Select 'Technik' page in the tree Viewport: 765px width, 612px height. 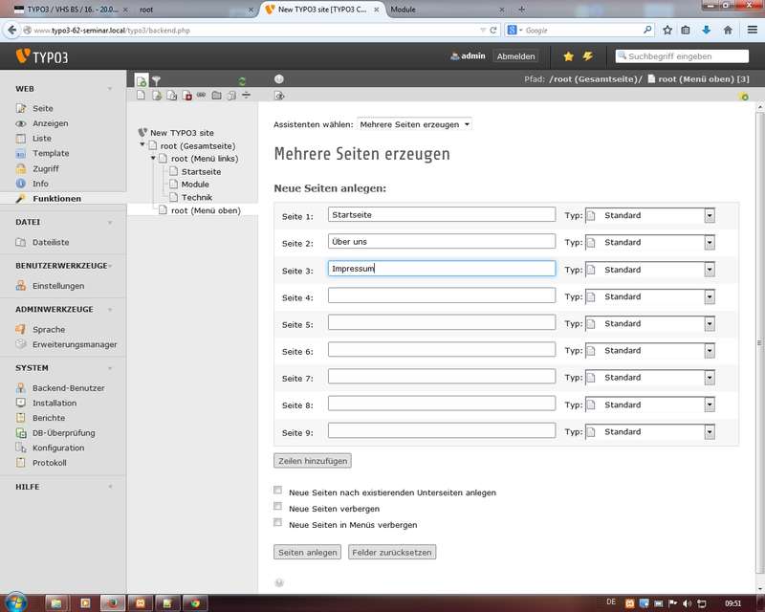click(197, 197)
